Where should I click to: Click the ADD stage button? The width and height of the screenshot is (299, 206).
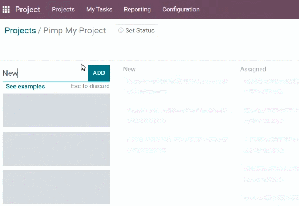99,73
